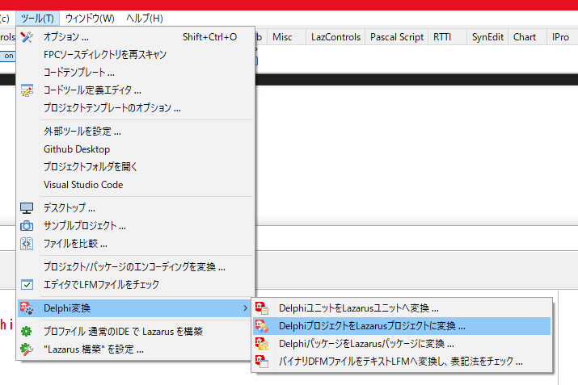578x385 pixels.
Task: Click the Delphi変換 menu icon
Action: (x=27, y=308)
